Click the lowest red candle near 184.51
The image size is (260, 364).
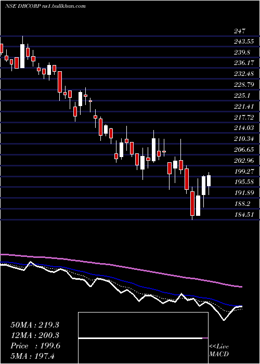192,204
